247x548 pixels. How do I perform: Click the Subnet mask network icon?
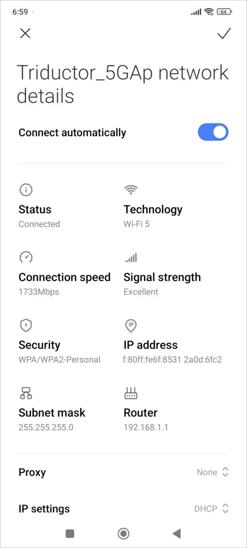pos(26,393)
